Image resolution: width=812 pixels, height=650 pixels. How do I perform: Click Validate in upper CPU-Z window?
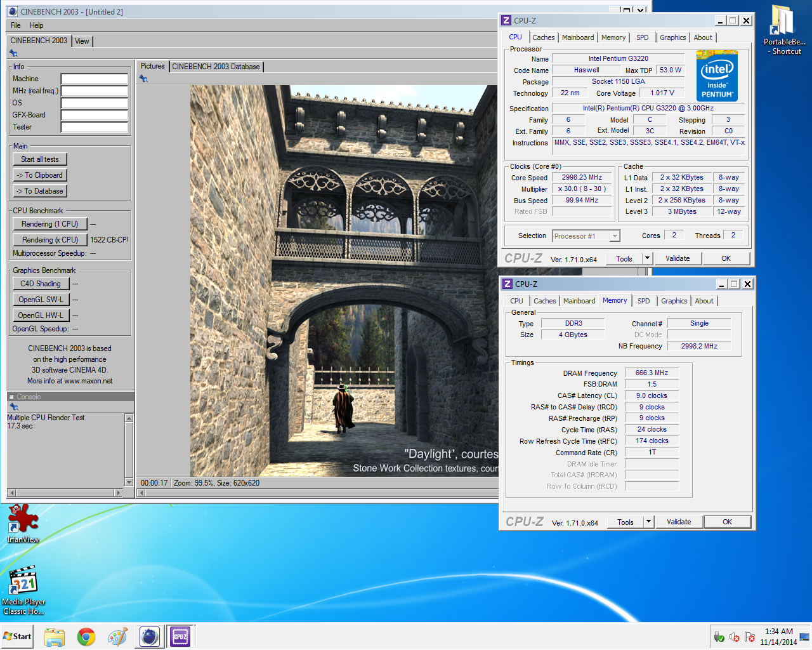click(678, 258)
